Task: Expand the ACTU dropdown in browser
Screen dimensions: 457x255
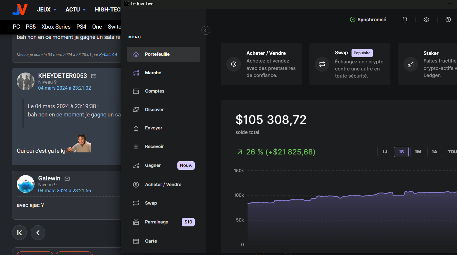Action: pyautogui.click(x=76, y=10)
